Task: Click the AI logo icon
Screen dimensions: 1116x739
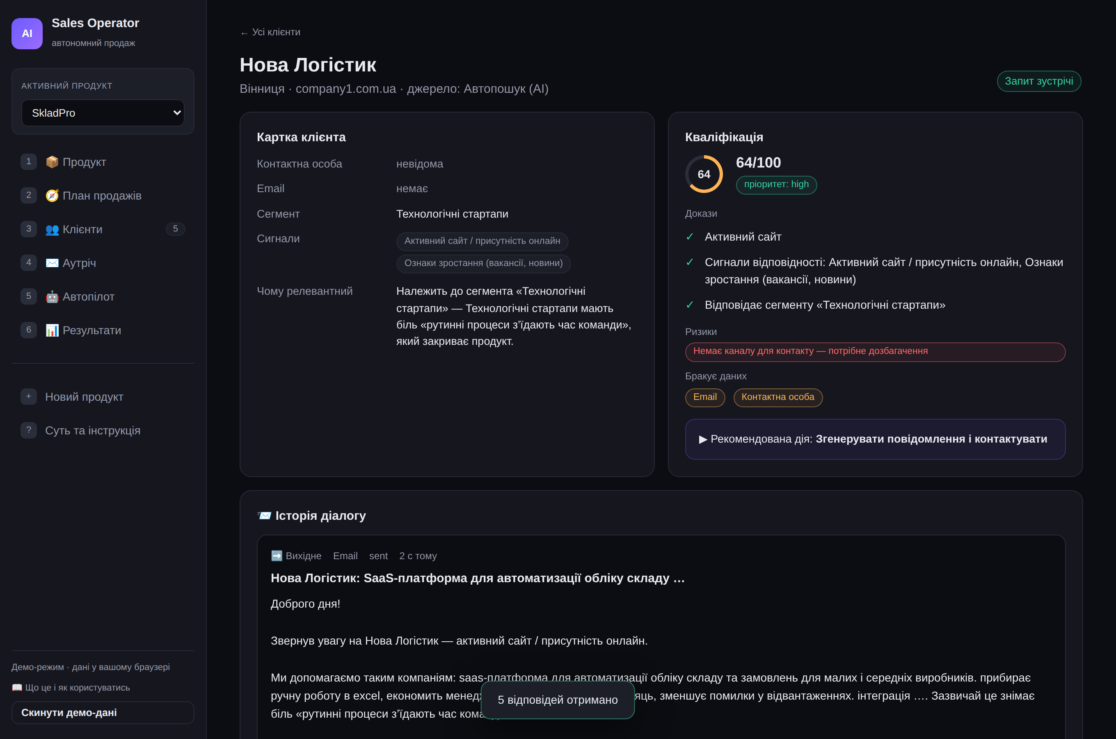Action: pos(27,34)
